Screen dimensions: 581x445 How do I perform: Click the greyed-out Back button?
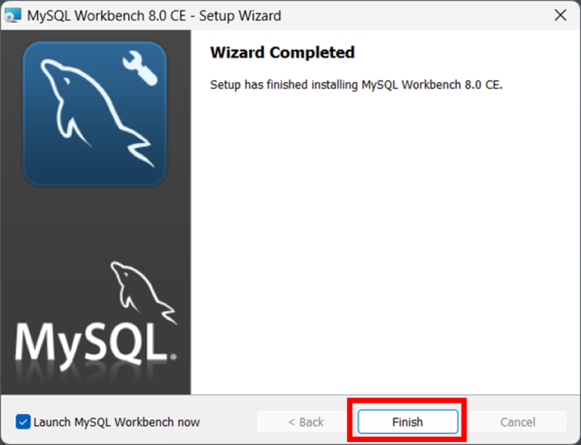[x=306, y=422]
